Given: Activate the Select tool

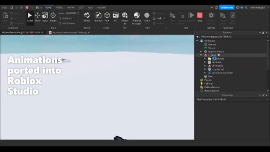Looking at the screenshot, I should pyautogui.click(x=30, y=17).
